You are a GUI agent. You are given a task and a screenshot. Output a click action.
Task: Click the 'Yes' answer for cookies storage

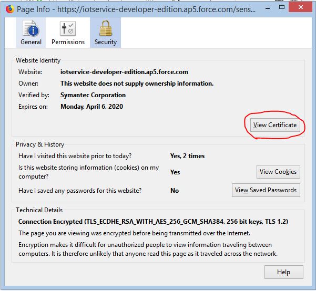[x=175, y=172]
